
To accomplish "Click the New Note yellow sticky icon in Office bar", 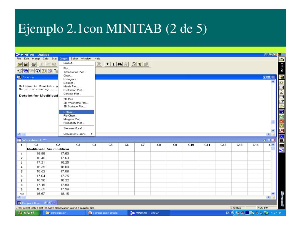I will (281, 106).
